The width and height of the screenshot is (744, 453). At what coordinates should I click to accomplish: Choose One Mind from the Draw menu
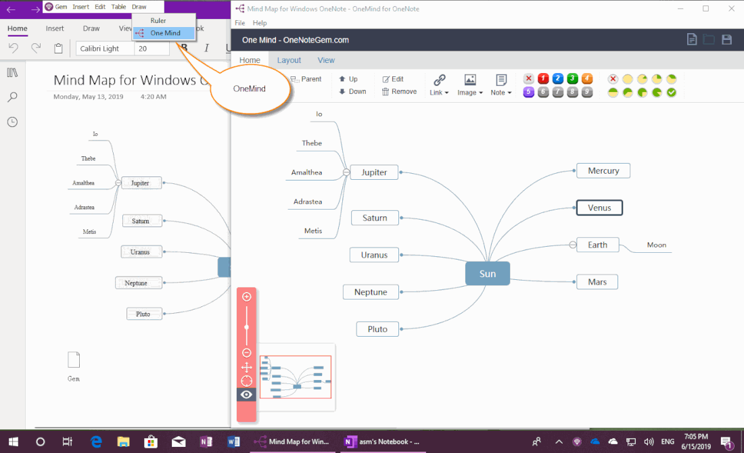[164, 33]
